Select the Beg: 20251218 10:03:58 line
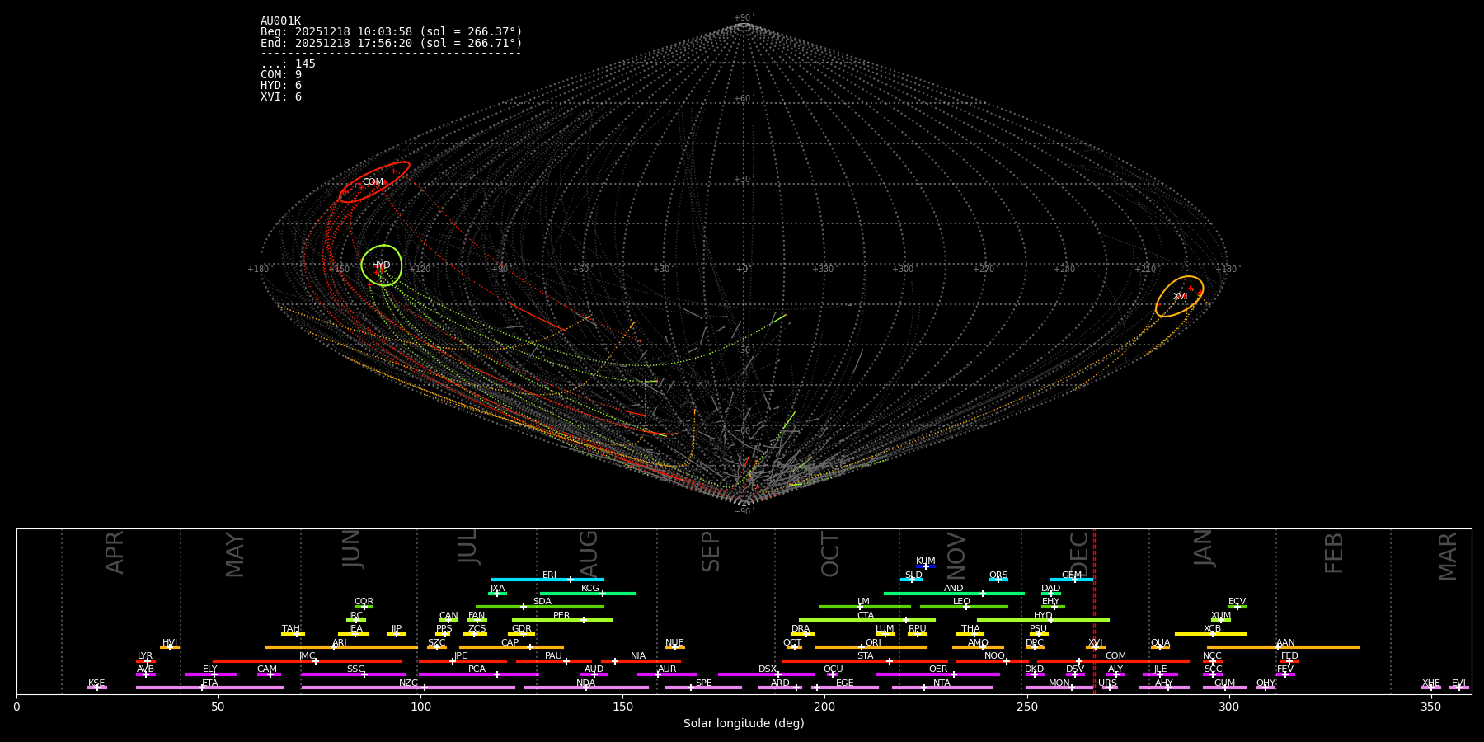The image size is (1484, 742). click(392, 32)
